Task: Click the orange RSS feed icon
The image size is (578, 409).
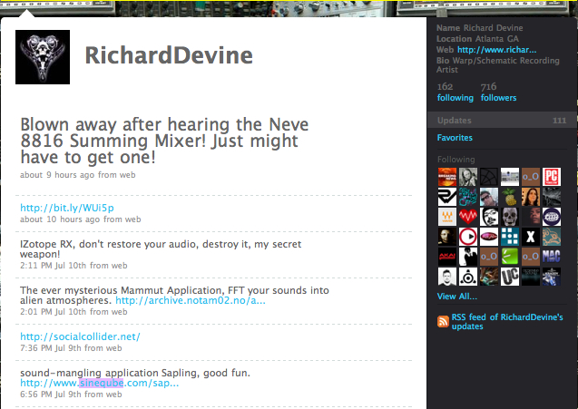Action: [x=443, y=322]
